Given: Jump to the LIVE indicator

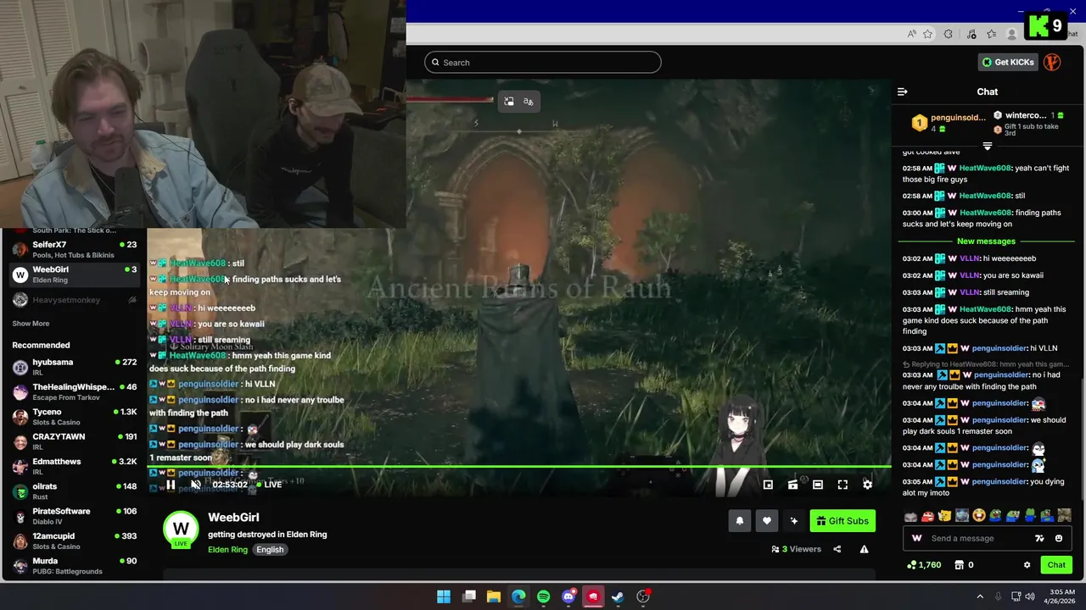Looking at the screenshot, I should pyautogui.click(x=268, y=485).
